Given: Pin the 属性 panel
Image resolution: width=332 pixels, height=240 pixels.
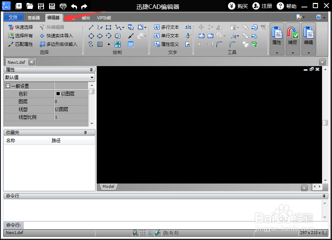Looking at the screenshot, I should pos(91,70).
